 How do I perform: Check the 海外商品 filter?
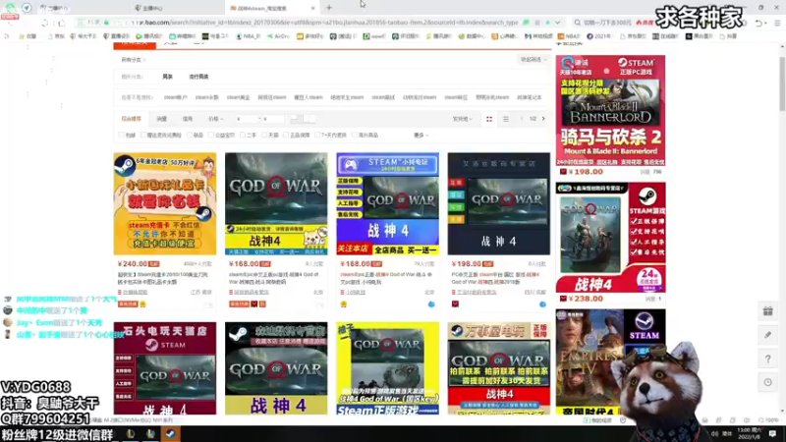pyautogui.click(x=355, y=136)
